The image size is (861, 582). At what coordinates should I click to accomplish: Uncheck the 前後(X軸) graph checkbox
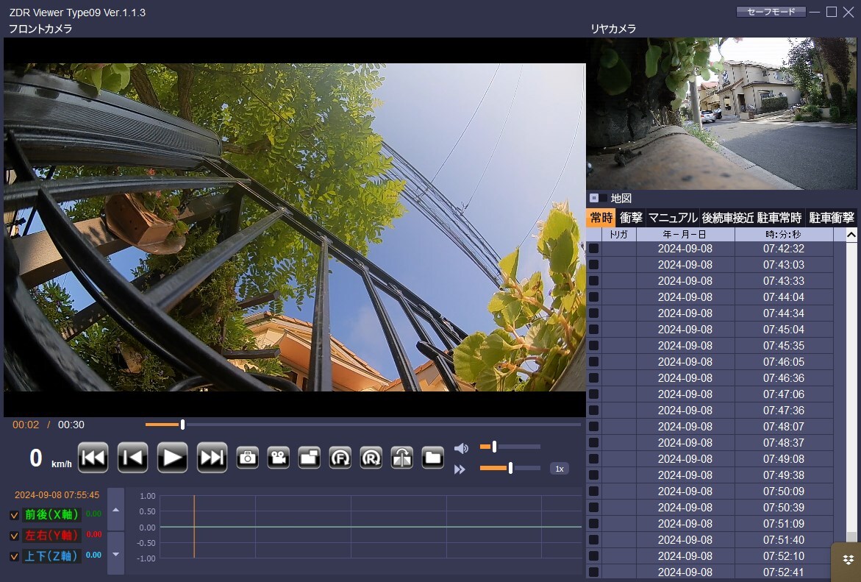point(15,515)
